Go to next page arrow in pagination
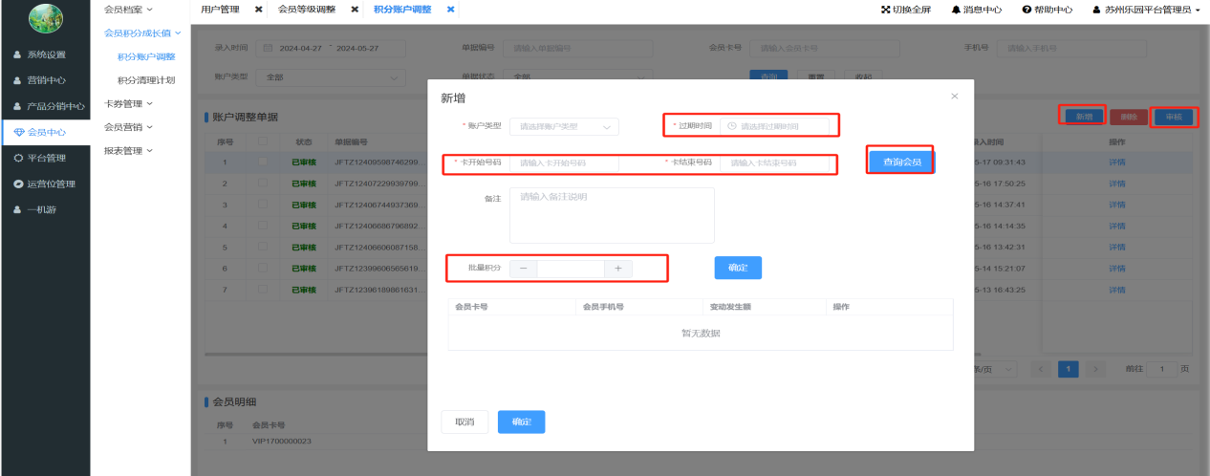Viewport: 1210px width, 476px height. (1095, 368)
